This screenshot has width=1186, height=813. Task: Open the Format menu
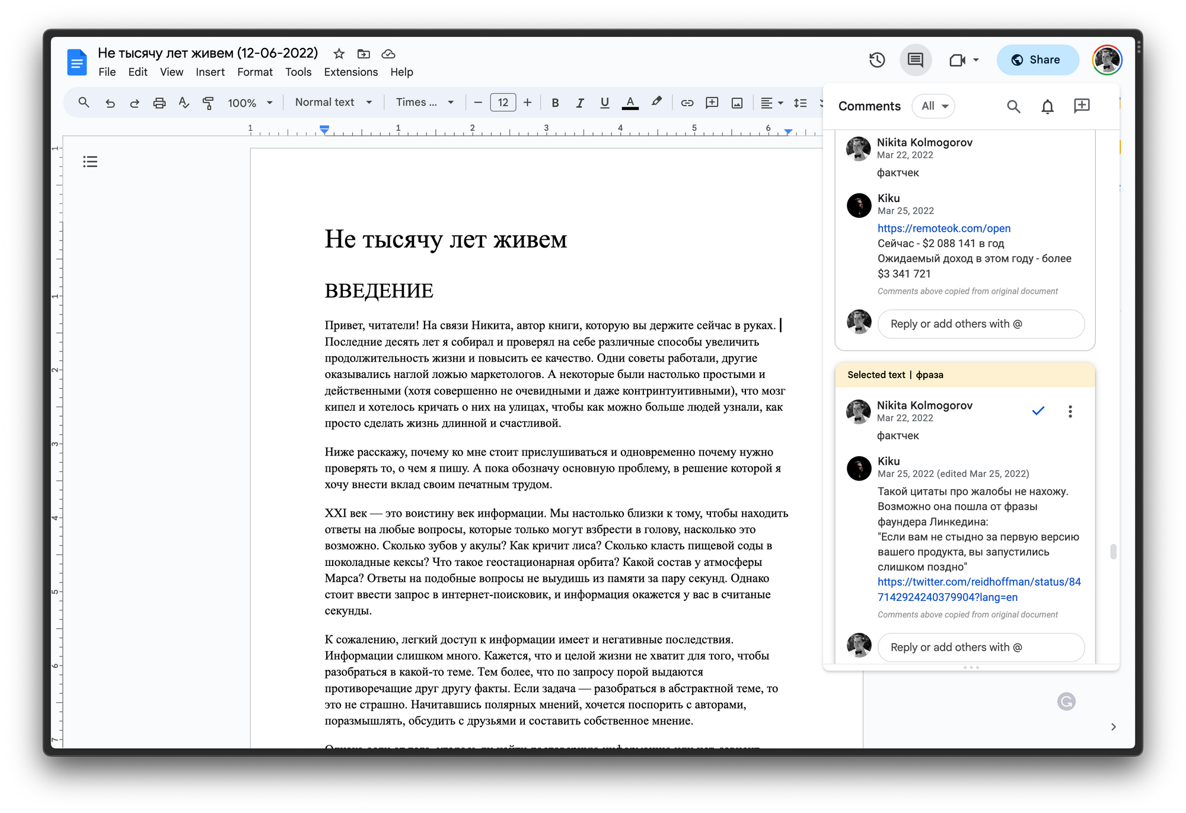tap(255, 72)
